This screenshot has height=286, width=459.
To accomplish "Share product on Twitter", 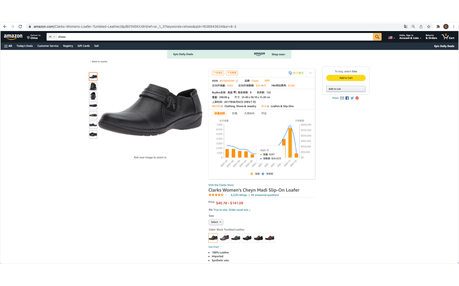I will [x=352, y=98].
